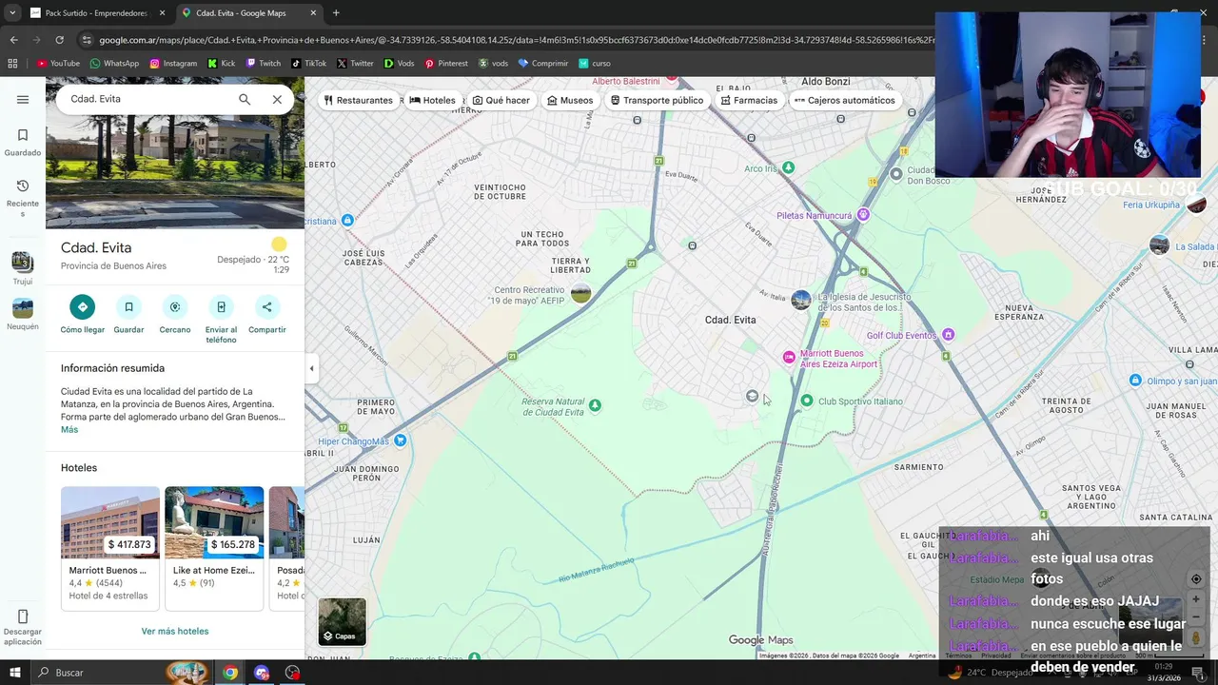
Task: Click the Golf Club Eventos pin
Action: pos(948,335)
